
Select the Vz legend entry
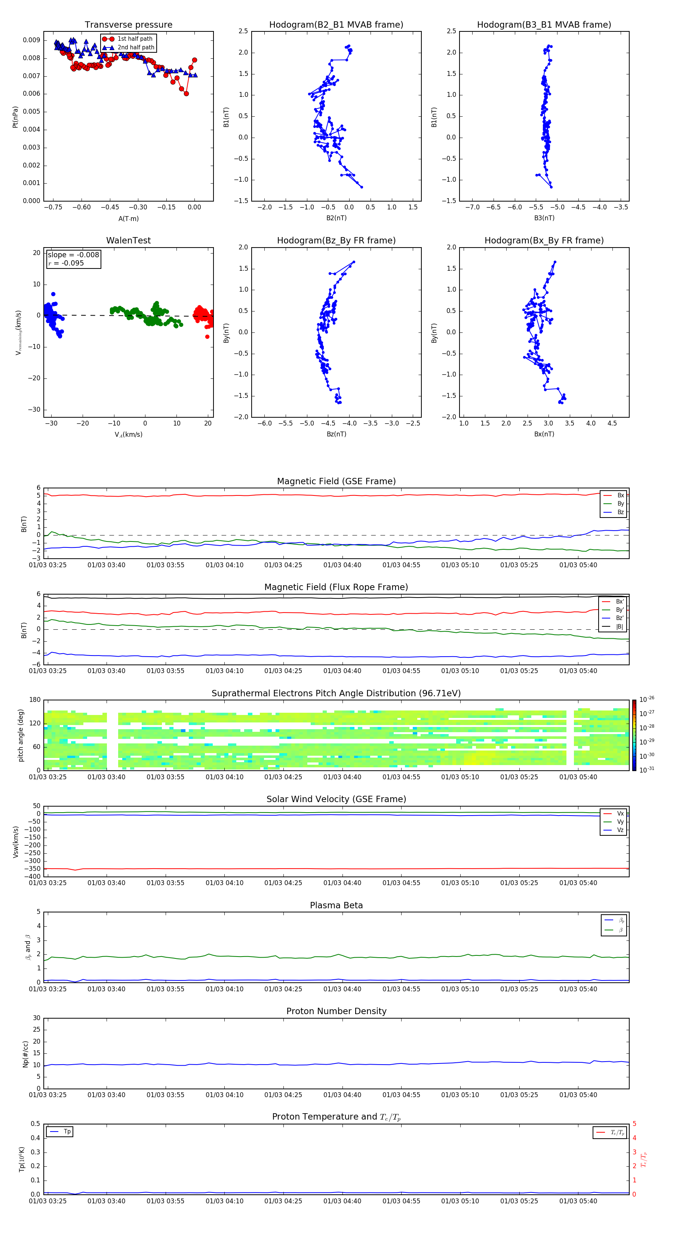(614, 830)
